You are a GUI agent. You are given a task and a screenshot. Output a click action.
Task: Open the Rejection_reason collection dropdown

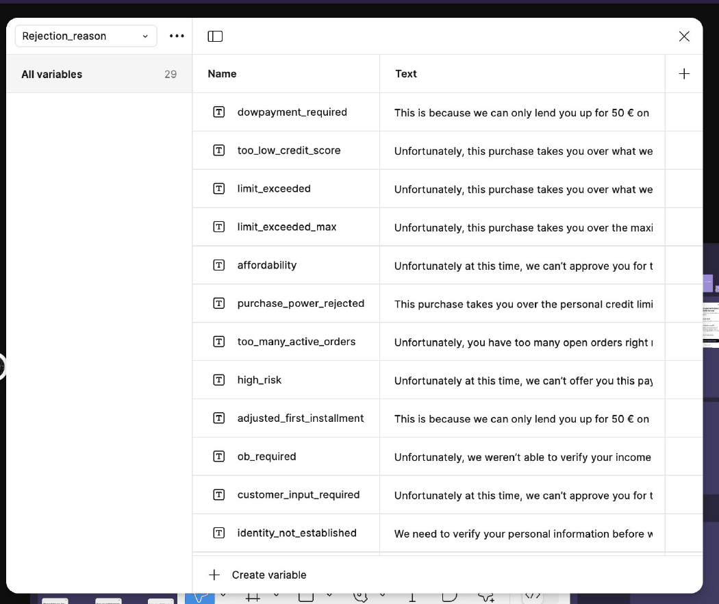[x=86, y=36]
